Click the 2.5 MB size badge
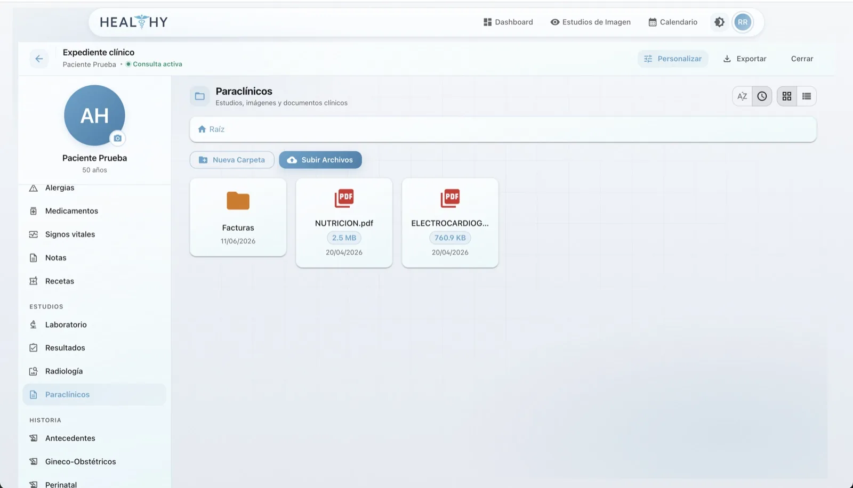Image resolution: width=853 pixels, height=488 pixels. tap(344, 238)
